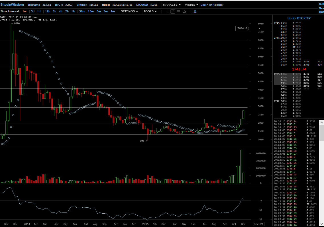324x227 pixels.
Task: Switch to Bitstamp market
Action: [x=34, y=5]
